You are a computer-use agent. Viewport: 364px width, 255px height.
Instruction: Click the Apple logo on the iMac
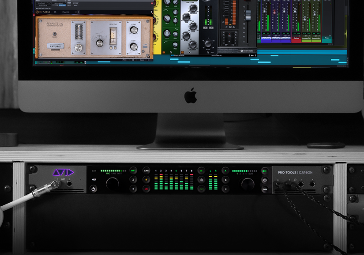coord(190,96)
